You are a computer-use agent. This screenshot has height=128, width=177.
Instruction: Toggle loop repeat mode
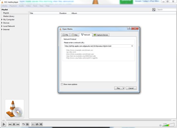[37, 124]
